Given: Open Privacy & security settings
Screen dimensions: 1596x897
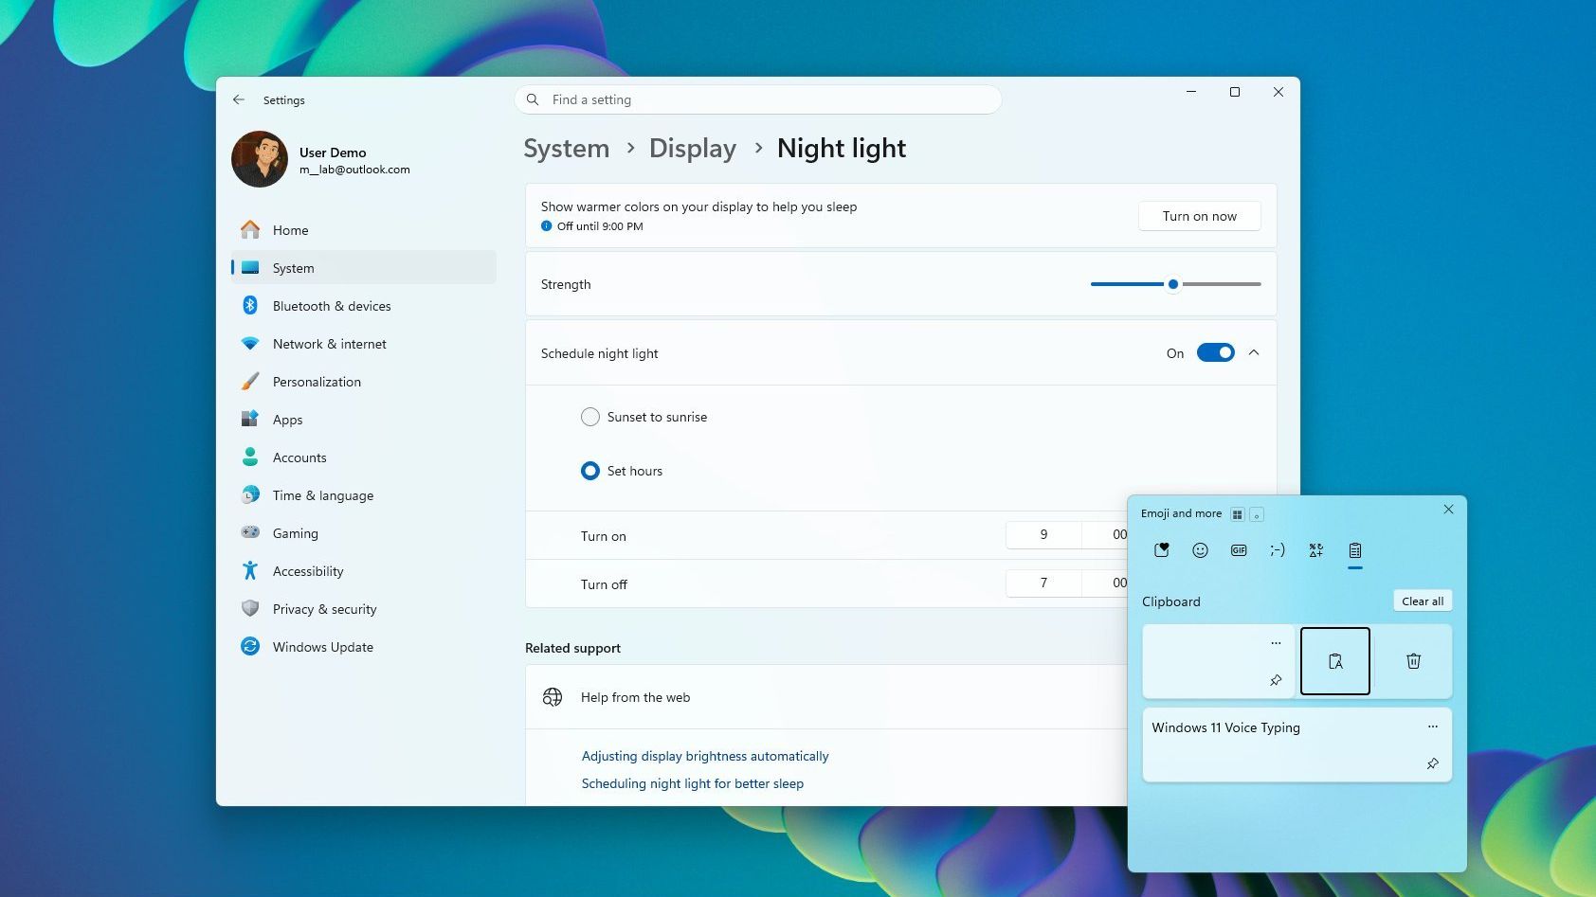Looking at the screenshot, I should 364,609.
